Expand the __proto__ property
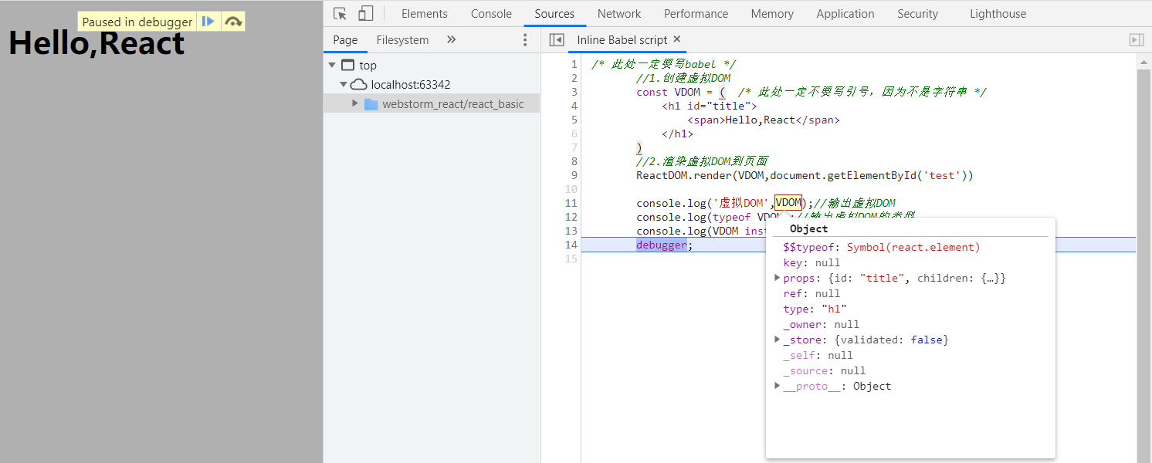The image size is (1152, 463). coord(778,386)
